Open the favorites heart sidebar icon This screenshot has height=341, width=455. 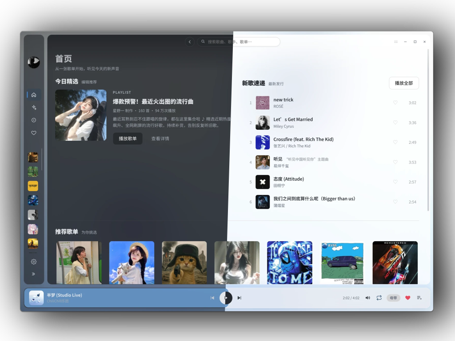pyautogui.click(x=34, y=133)
